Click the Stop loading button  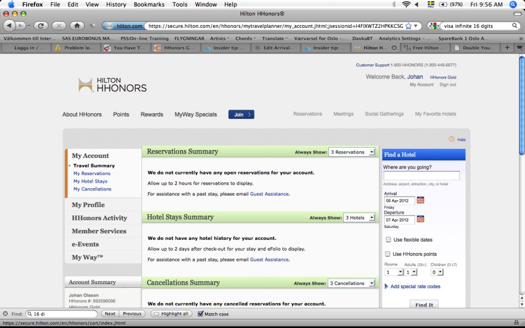pos(59,26)
